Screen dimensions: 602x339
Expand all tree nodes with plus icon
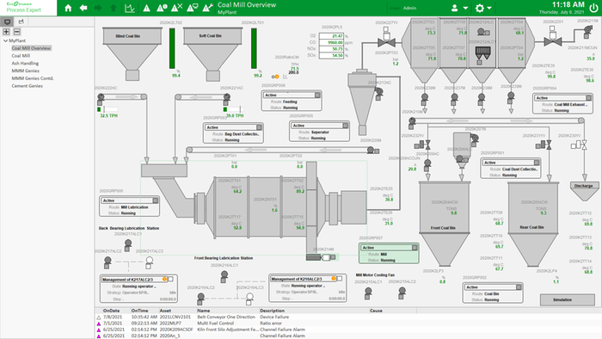(6, 32)
